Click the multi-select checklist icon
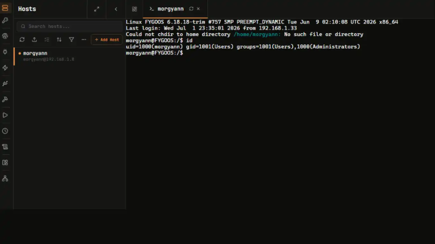This screenshot has height=244, width=435. pos(47,40)
